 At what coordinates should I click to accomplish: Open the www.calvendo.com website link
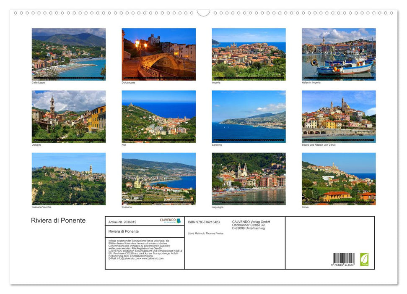(x=153, y=259)
